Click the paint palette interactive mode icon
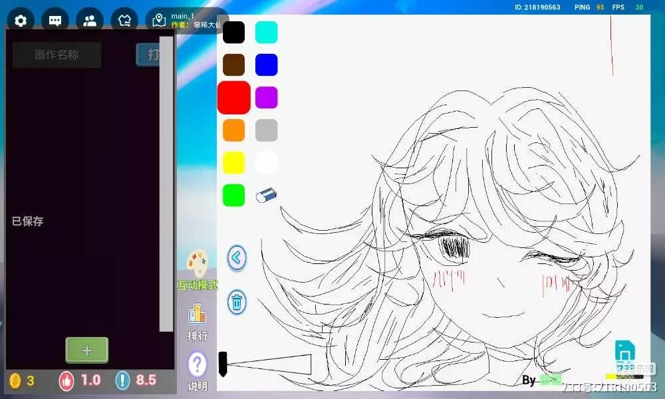 click(198, 263)
